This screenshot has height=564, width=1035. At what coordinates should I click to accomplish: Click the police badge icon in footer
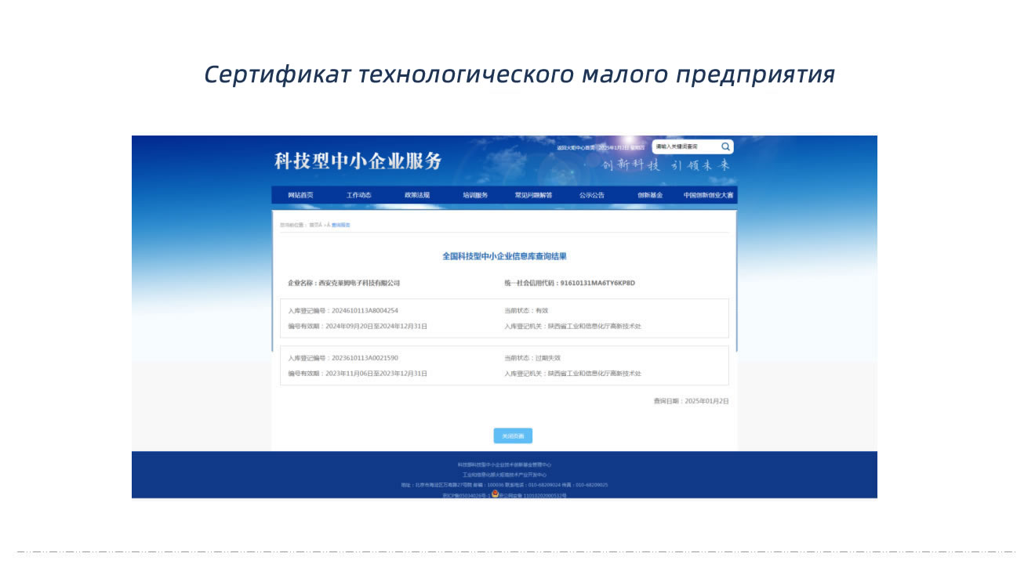click(496, 494)
